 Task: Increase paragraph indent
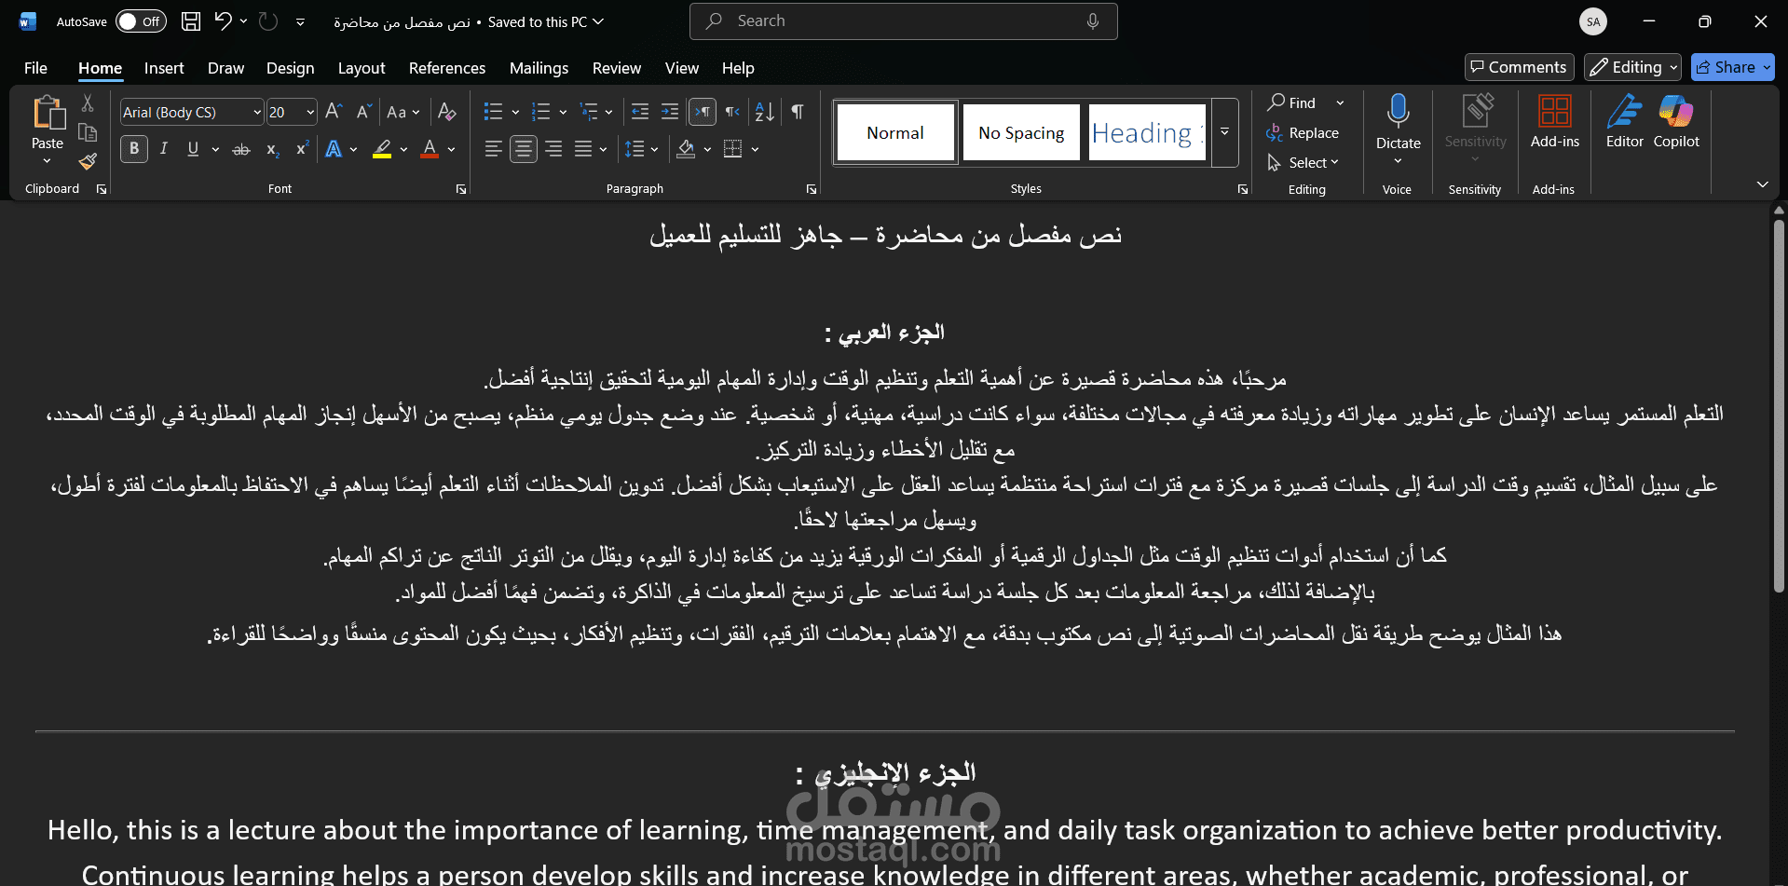[x=670, y=112]
